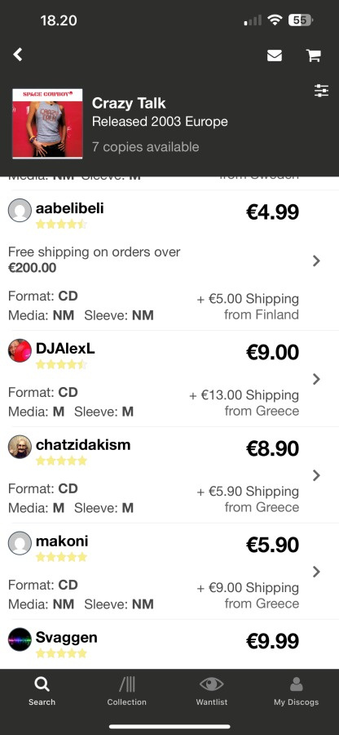The image size is (339, 735).
Task: Tap the Svaggen seller avatar
Action: (x=20, y=639)
